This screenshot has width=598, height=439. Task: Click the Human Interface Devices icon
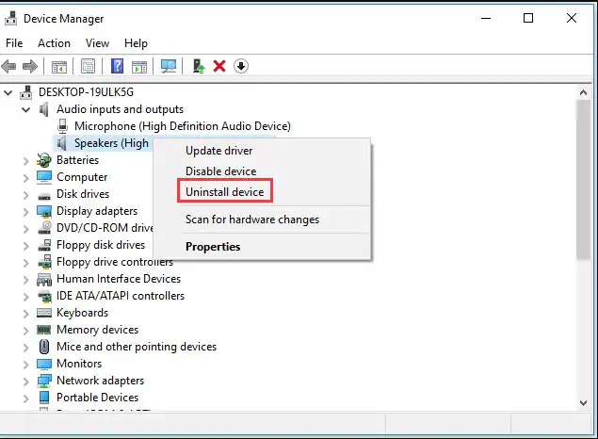pyautogui.click(x=44, y=279)
